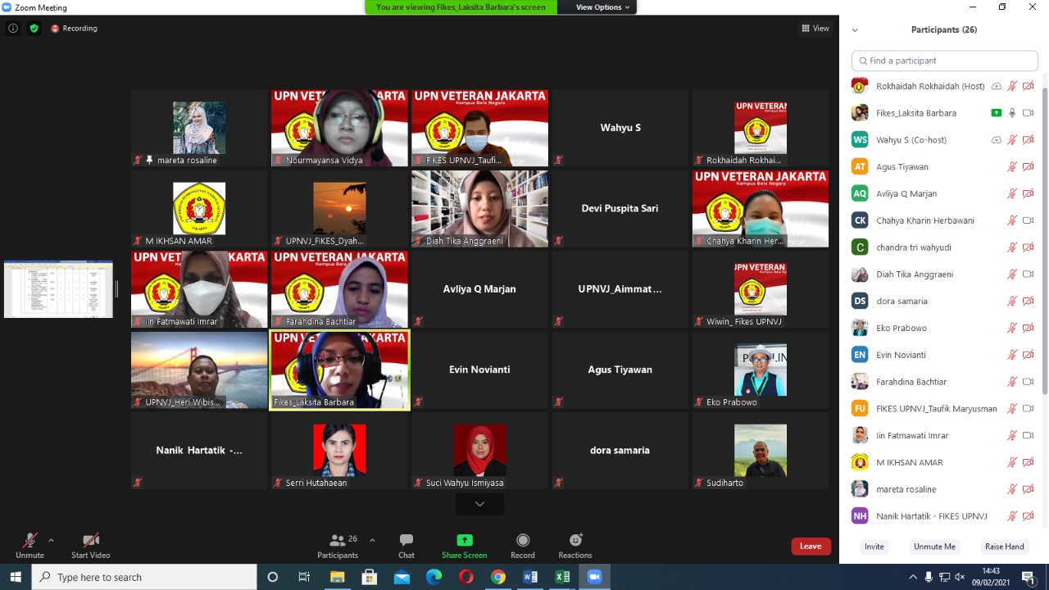This screenshot has height=590, width=1049.
Task: Toggle Start Video camera button
Action: tap(90, 541)
